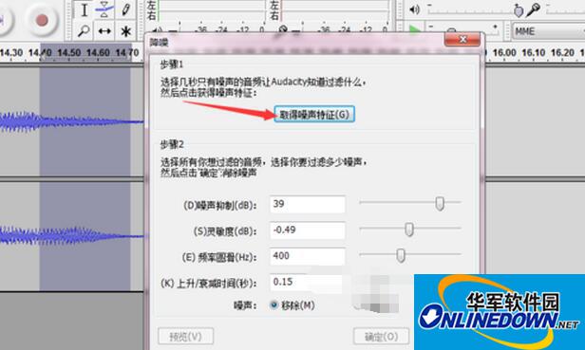Image resolution: width=585 pixels, height=350 pixels.
Task: Select the Envelope tool
Action: 104,10
